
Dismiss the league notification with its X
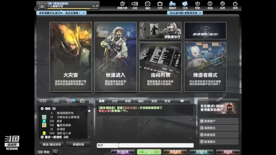pyautogui.click(x=83, y=13)
